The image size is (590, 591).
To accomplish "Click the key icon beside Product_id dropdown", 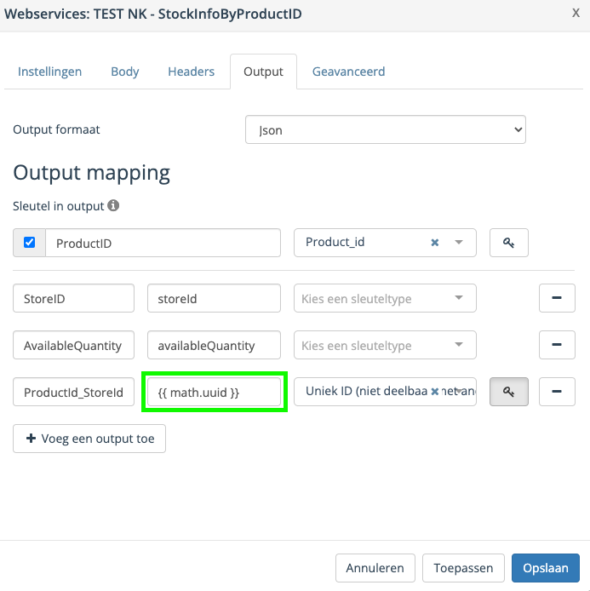I will click(x=508, y=243).
